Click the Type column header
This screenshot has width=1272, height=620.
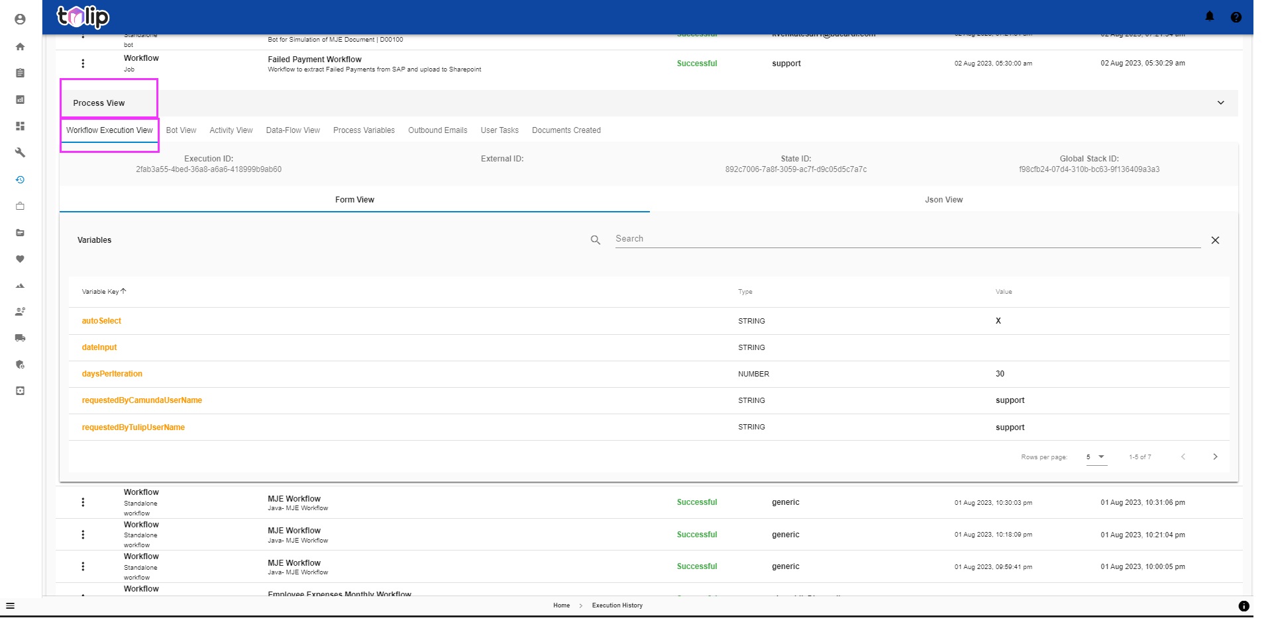[x=745, y=292]
